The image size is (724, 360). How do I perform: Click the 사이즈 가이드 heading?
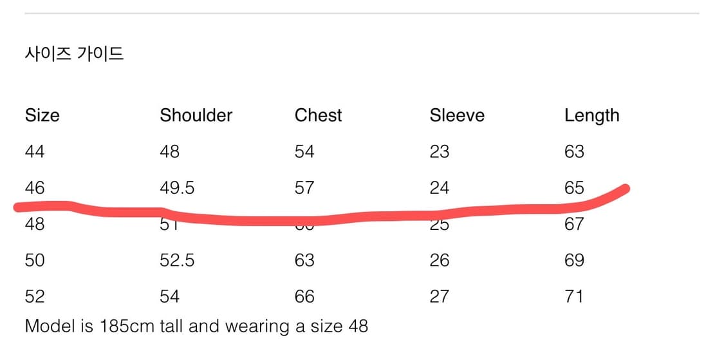(74, 55)
